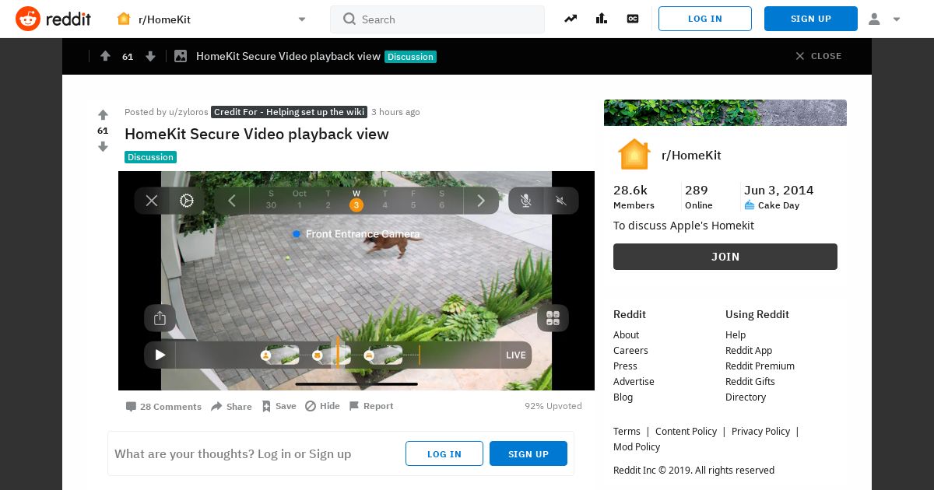Open u/zyloros user profile
Viewport: 934px width, 490px height.
click(188, 112)
